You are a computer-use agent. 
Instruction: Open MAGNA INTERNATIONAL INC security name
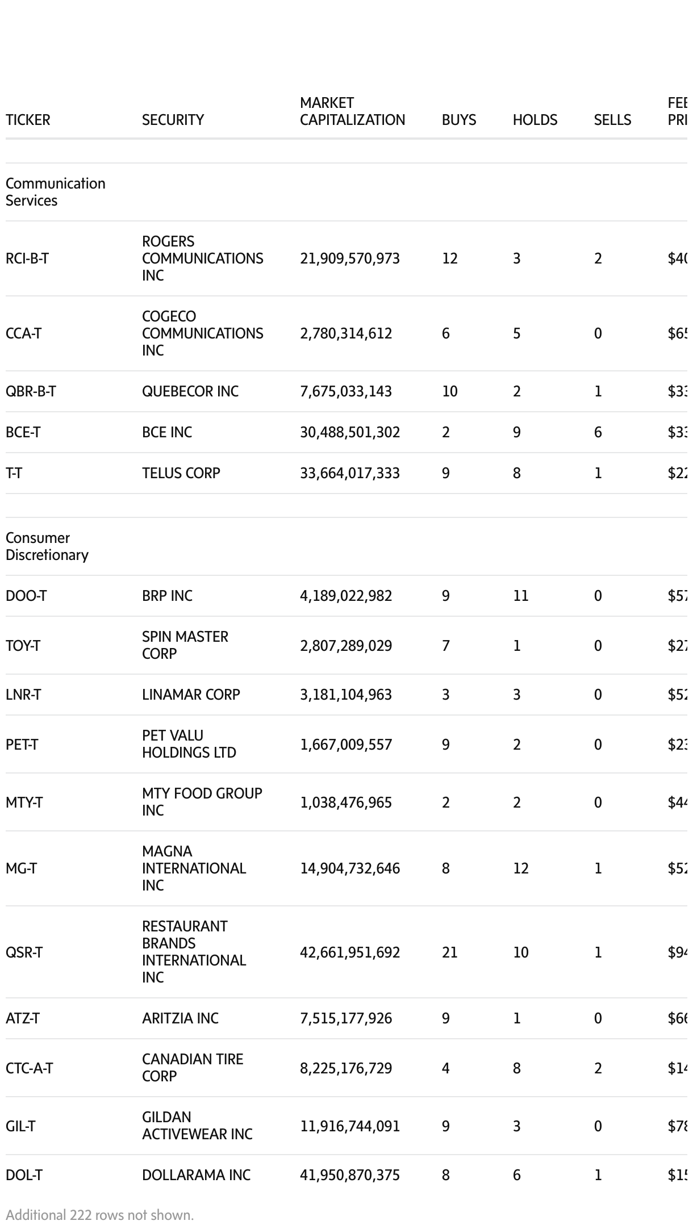[194, 868]
